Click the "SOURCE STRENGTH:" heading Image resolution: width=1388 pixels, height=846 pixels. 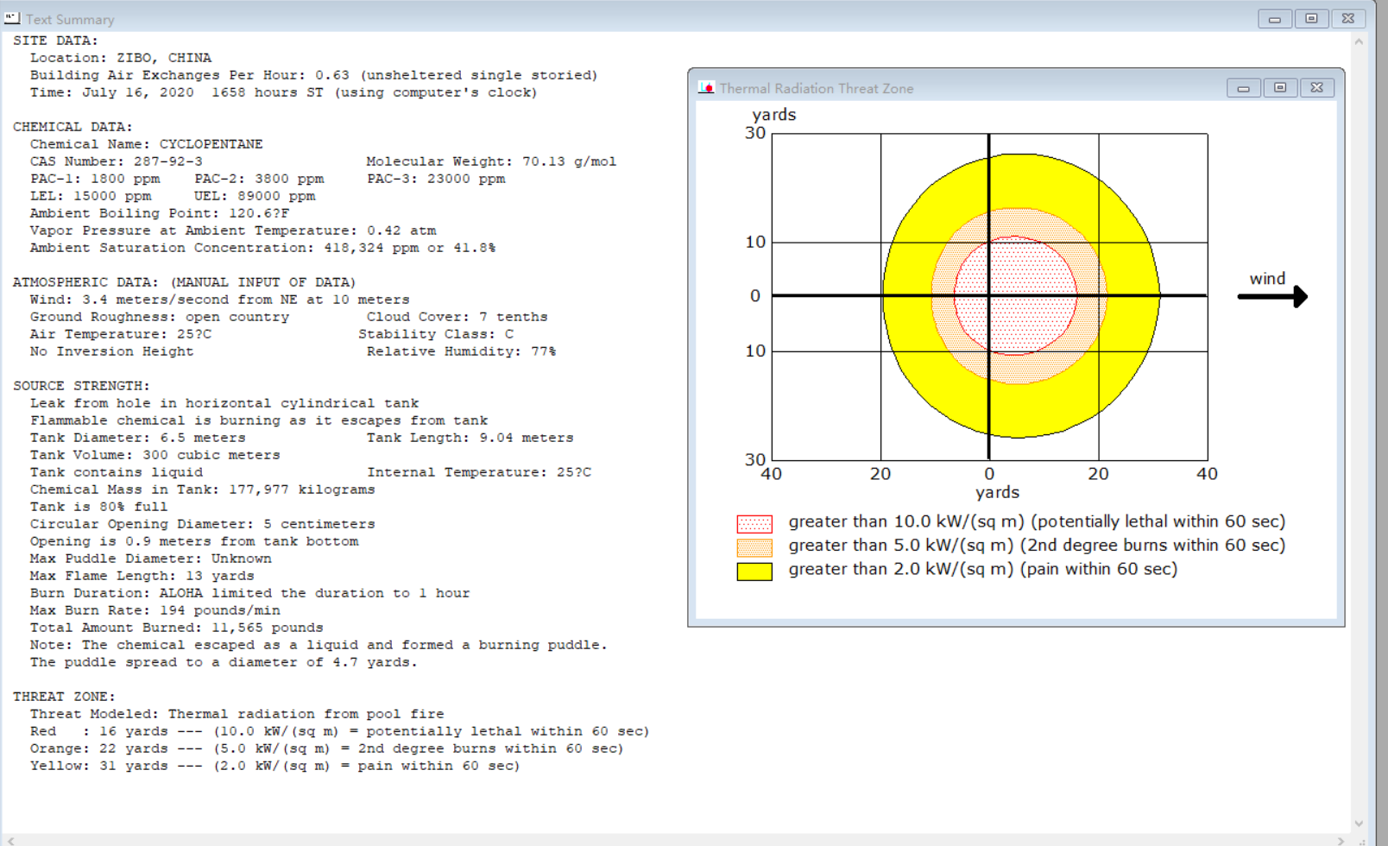click(x=81, y=386)
